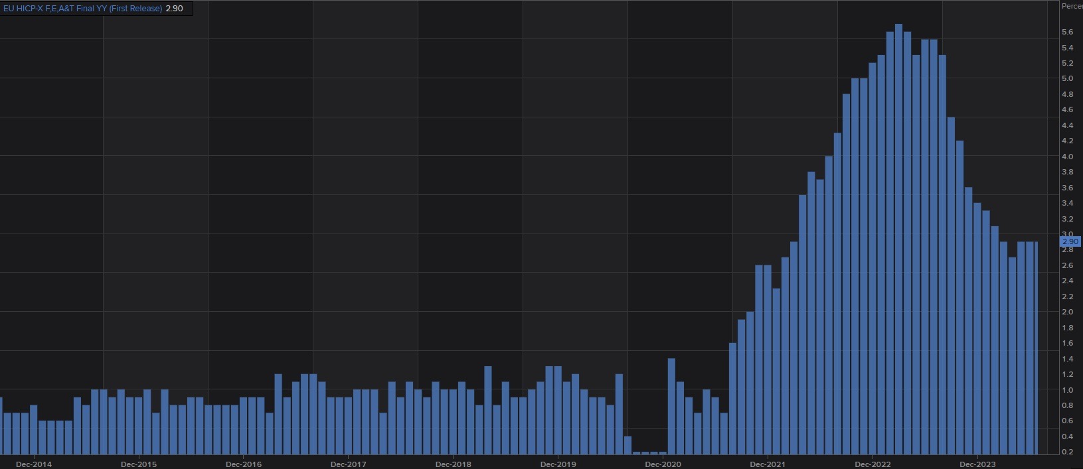Select the Dec-2019 x-axis label
This screenshot has height=469, width=1083.
[x=558, y=464]
